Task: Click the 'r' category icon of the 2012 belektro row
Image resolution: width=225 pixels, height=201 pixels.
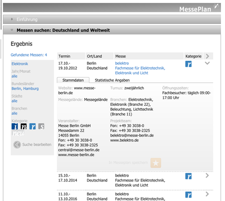Action: coord(188,64)
